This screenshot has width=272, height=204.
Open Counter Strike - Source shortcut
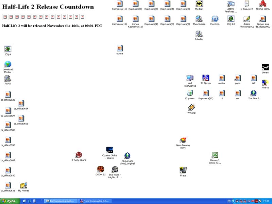coord(109,150)
